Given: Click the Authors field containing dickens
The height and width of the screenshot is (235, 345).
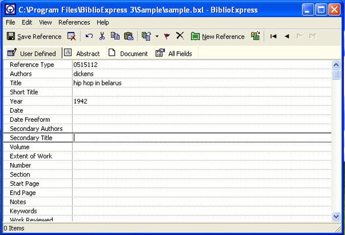Looking at the screenshot, I should click(x=202, y=74).
